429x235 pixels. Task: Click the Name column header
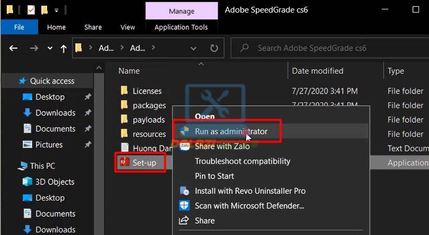point(129,71)
